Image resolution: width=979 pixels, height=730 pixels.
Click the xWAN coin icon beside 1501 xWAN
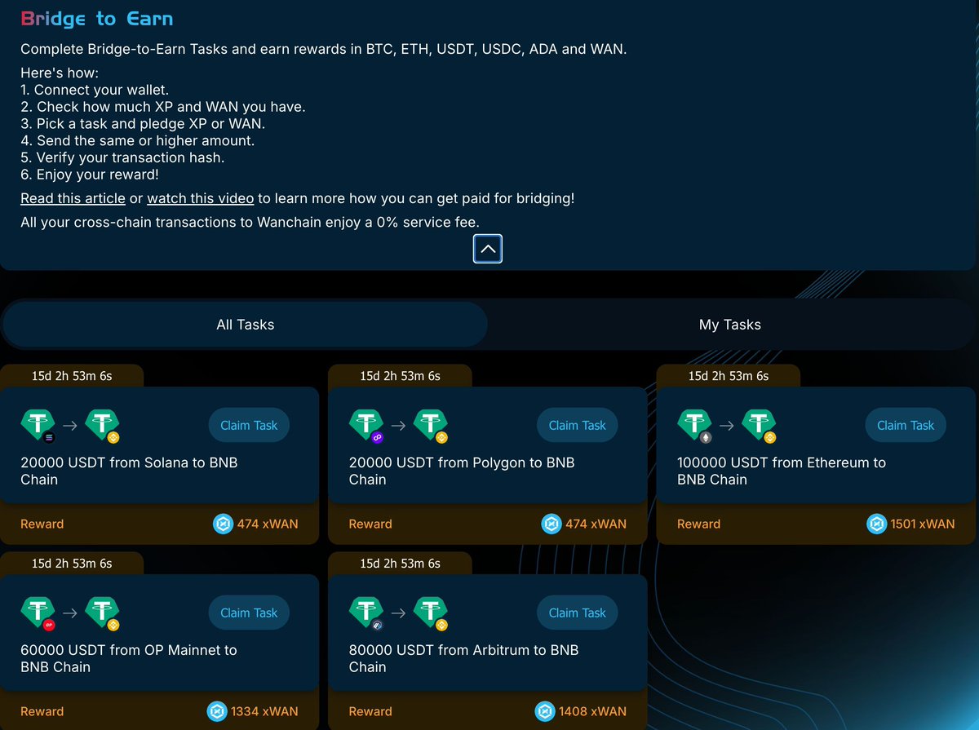click(x=876, y=524)
